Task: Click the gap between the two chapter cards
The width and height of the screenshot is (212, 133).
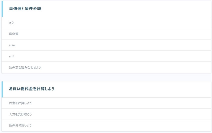Action: [106, 77]
